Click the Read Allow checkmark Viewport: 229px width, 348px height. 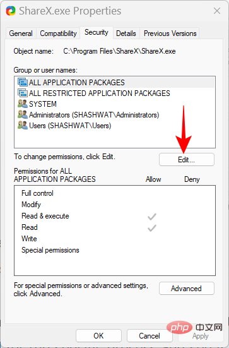tap(152, 228)
